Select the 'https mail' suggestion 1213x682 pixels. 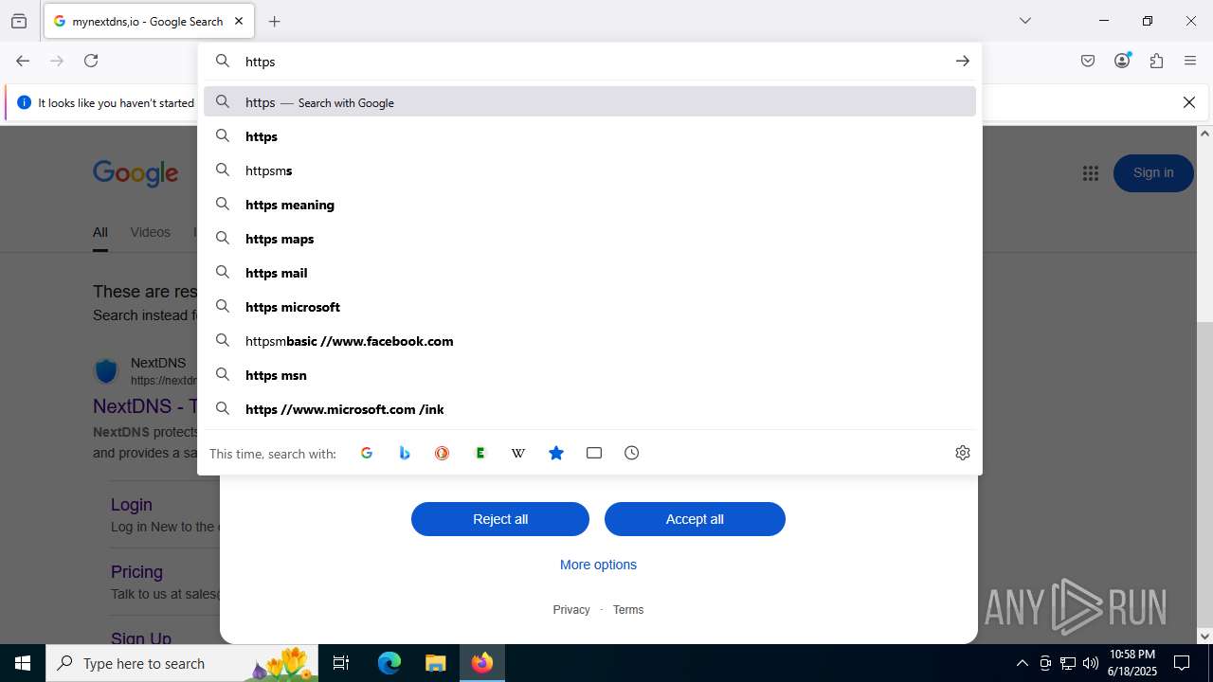[589, 273]
